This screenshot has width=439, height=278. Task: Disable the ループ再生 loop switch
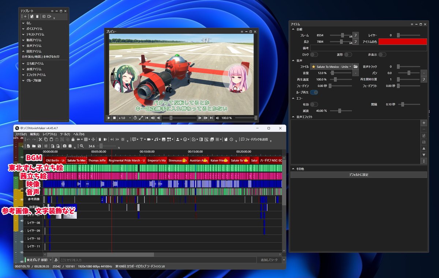(x=314, y=92)
